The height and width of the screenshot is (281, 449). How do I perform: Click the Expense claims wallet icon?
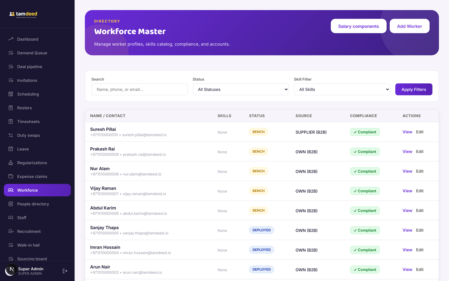click(11, 176)
